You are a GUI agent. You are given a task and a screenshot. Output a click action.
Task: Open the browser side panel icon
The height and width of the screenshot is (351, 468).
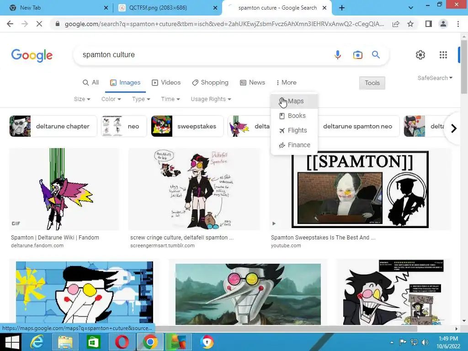(x=429, y=24)
